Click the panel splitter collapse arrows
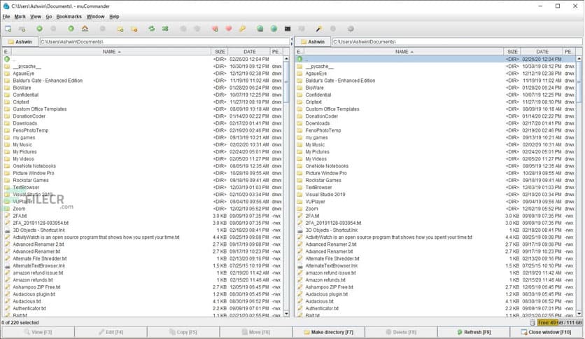 (292, 42)
